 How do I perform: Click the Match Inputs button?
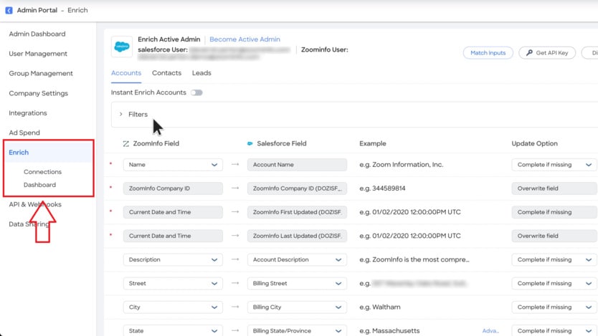click(488, 53)
